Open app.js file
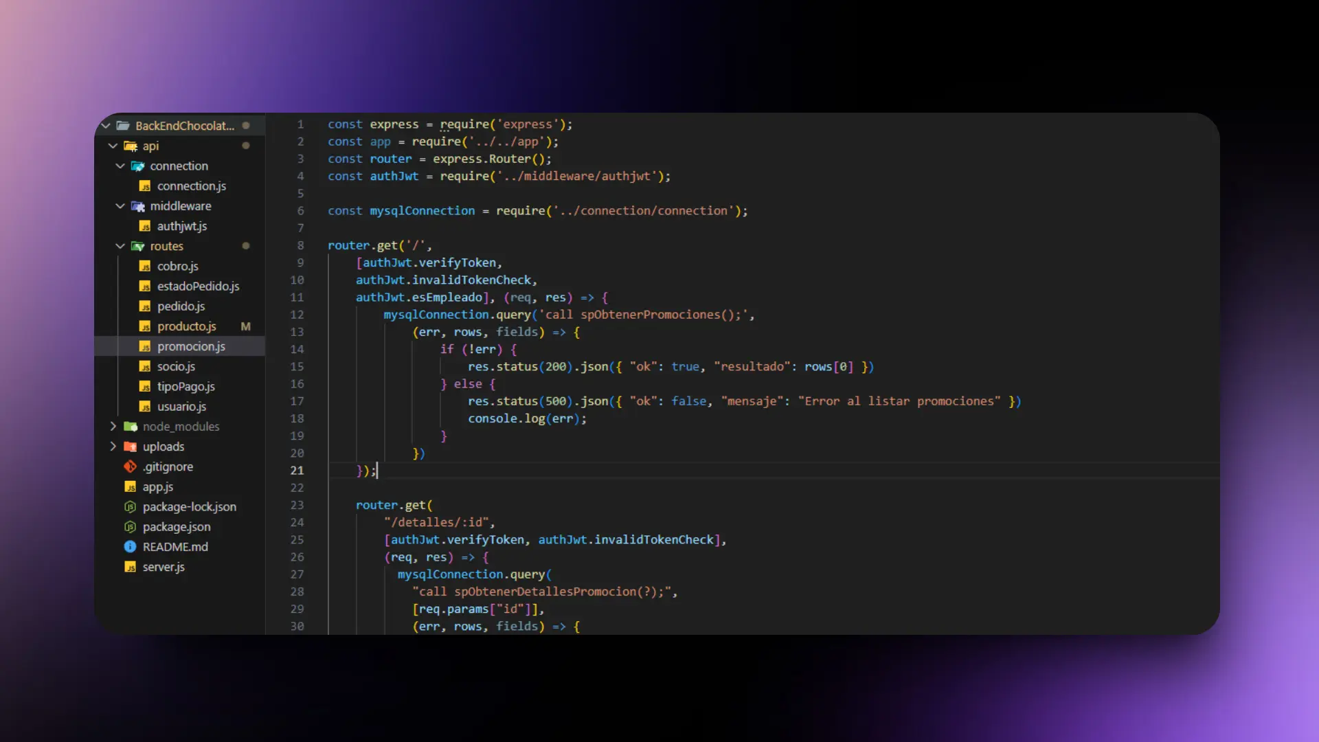Viewport: 1319px width, 742px height. click(x=158, y=486)
